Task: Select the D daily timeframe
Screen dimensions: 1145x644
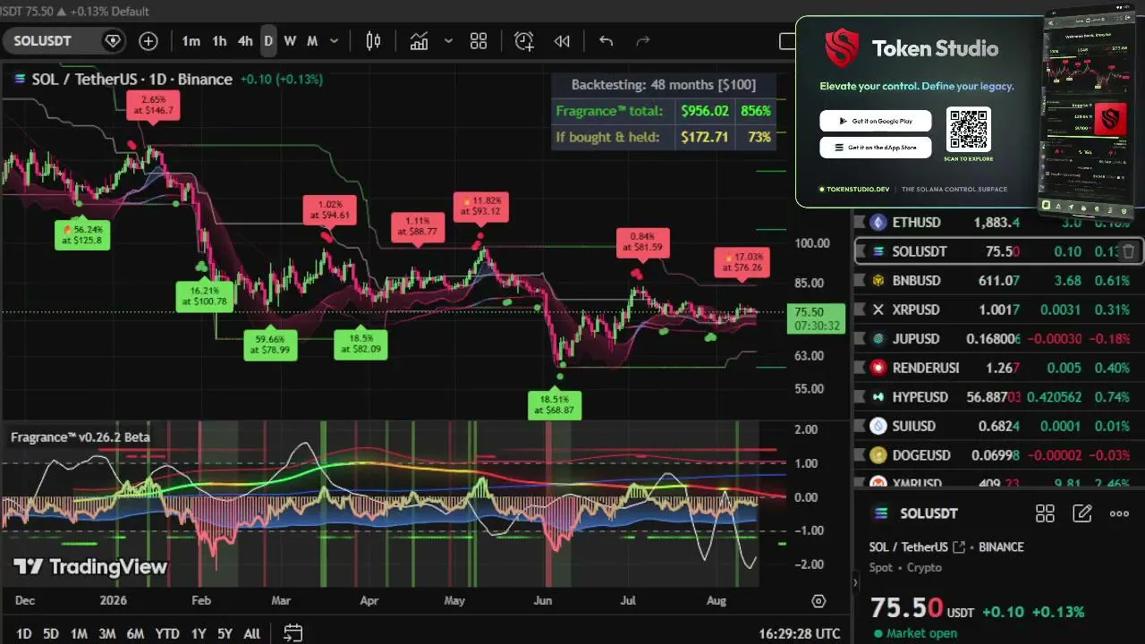Action: click(x=267, y=41)
